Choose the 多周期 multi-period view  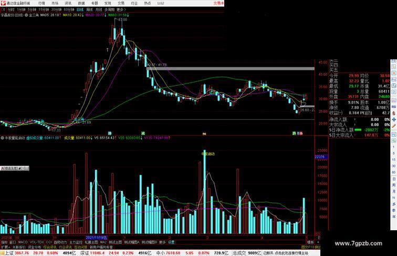(110, 9)
